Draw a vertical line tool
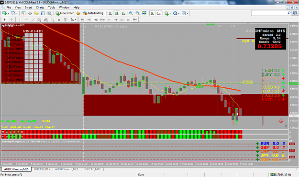This screenshot has height=177, width=299. coord(20,20)
